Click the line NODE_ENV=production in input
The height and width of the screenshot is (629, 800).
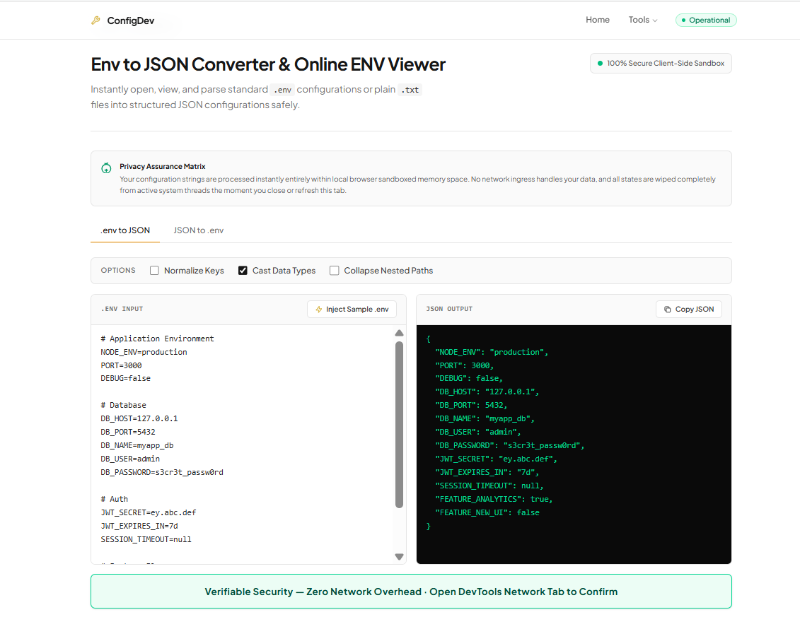[144, 352]
